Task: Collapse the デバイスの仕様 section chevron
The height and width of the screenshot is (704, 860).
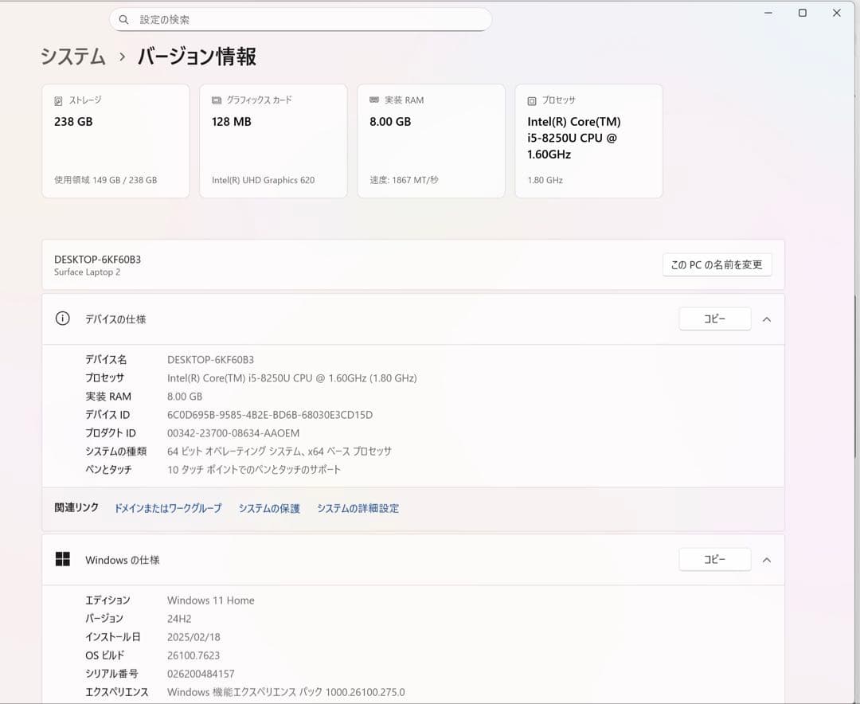Action: click(766, 319)
